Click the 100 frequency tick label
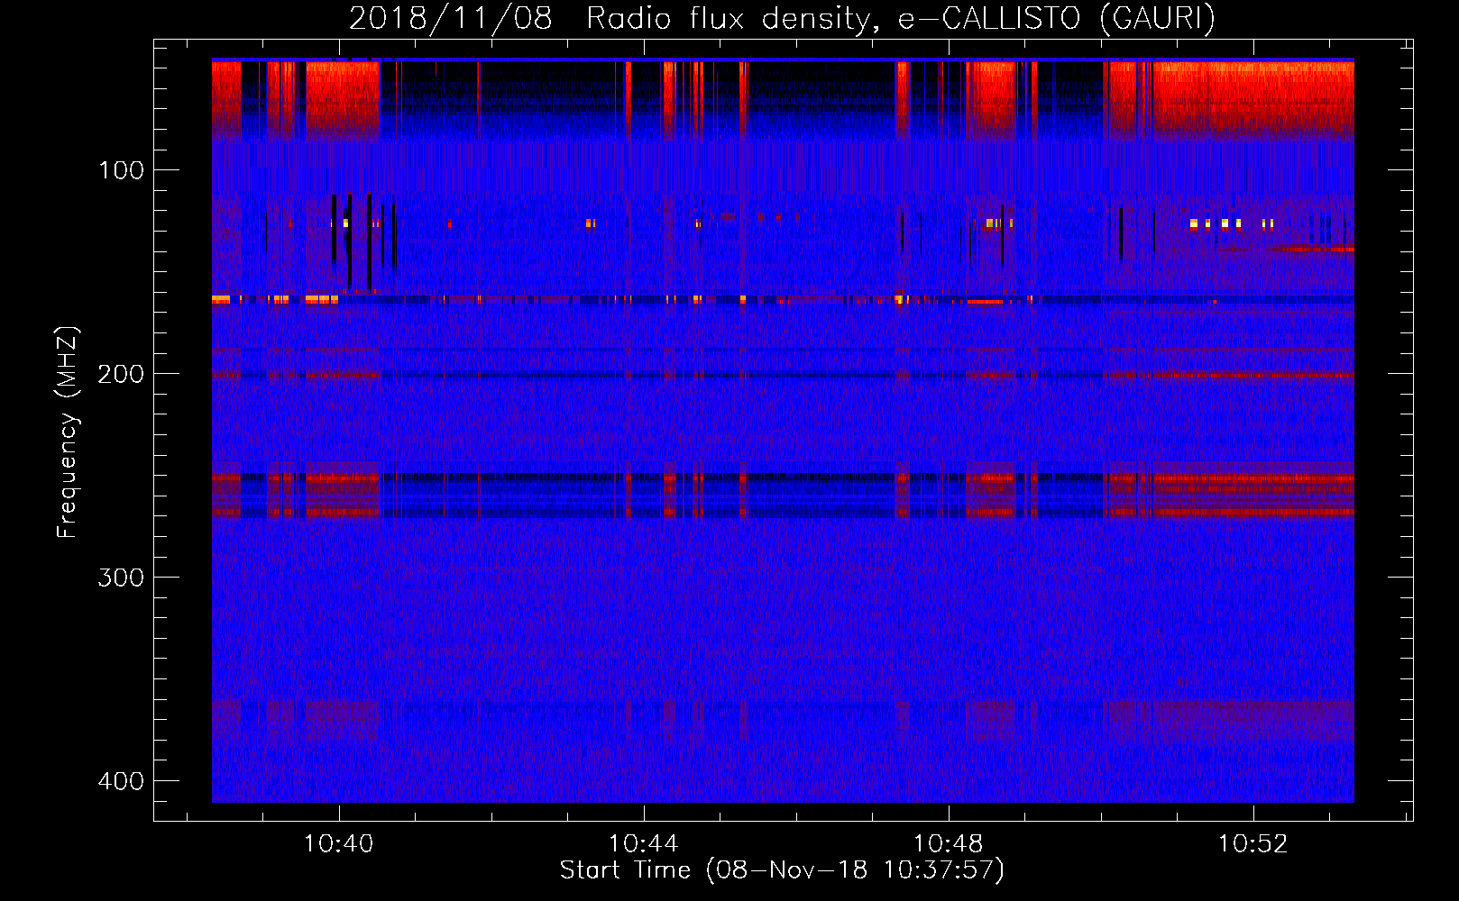Image resolution: width=1459 pixels, height=901 pixels. click(121, 170)
